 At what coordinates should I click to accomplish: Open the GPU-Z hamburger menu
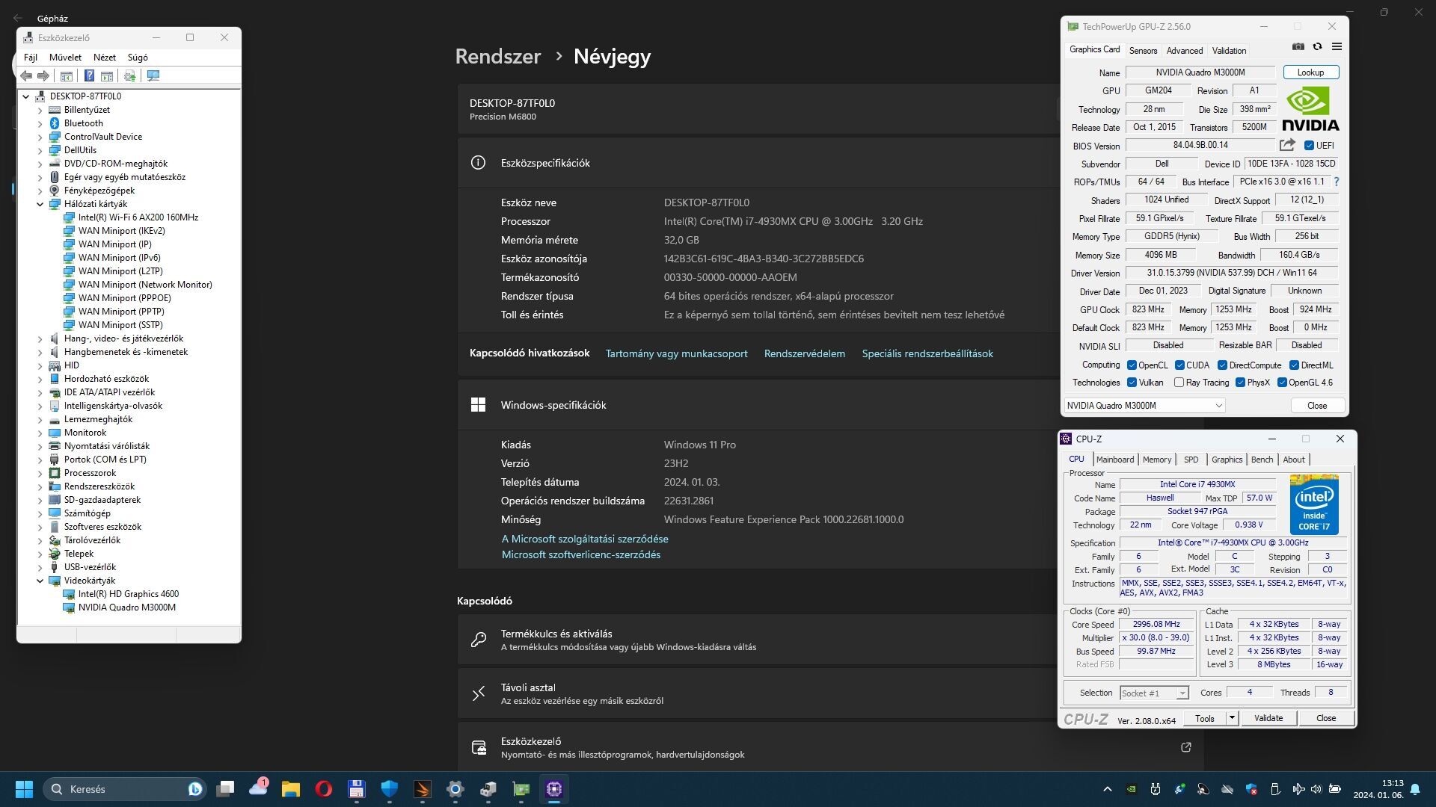(1337, 46)
